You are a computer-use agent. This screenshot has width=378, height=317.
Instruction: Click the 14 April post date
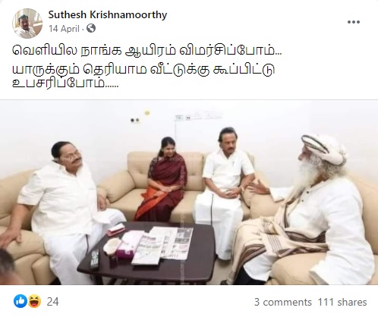tap(64, 29)
